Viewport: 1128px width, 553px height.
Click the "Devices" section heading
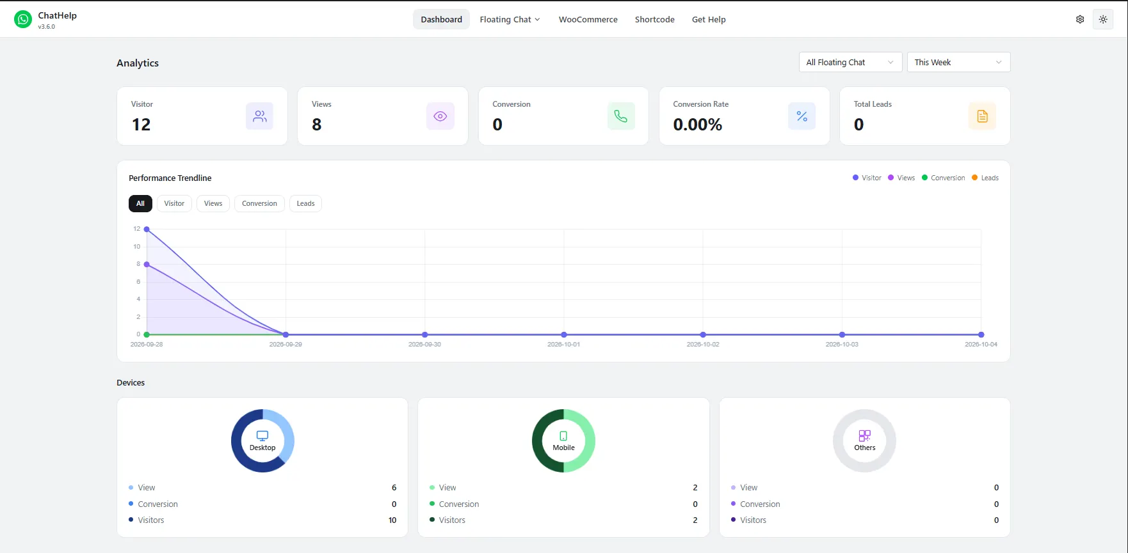(131, 382)
